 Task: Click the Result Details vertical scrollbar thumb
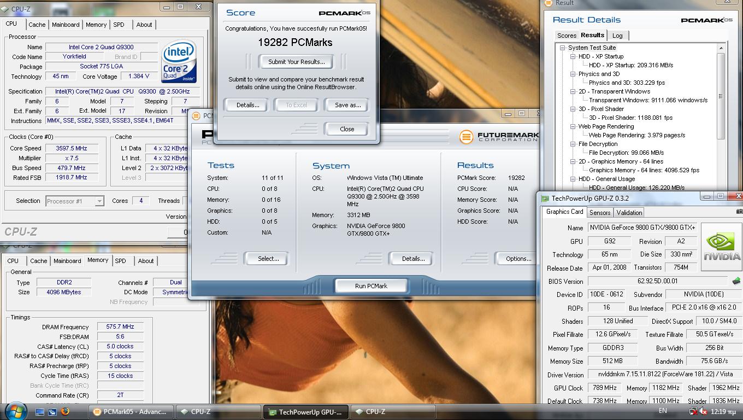pyautogui.click(x=721, y=96)
